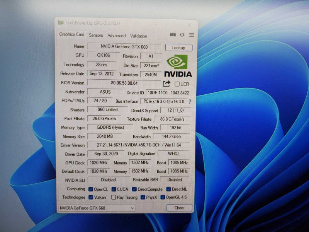The image size is (309, 232).
Task: Click the Technology value 28 nm
Action: (x=101, y=65)
